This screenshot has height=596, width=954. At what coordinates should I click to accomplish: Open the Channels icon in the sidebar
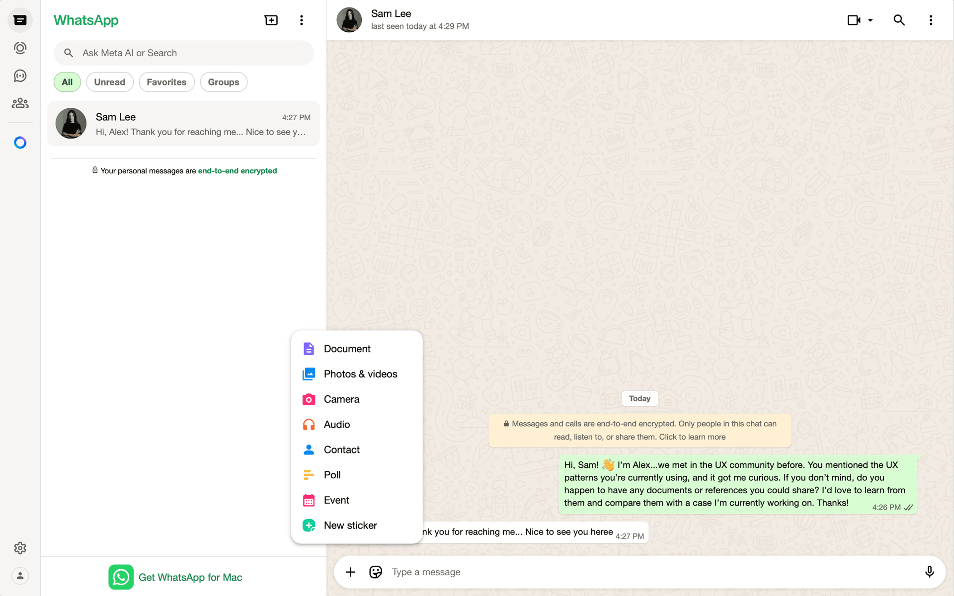20,75
